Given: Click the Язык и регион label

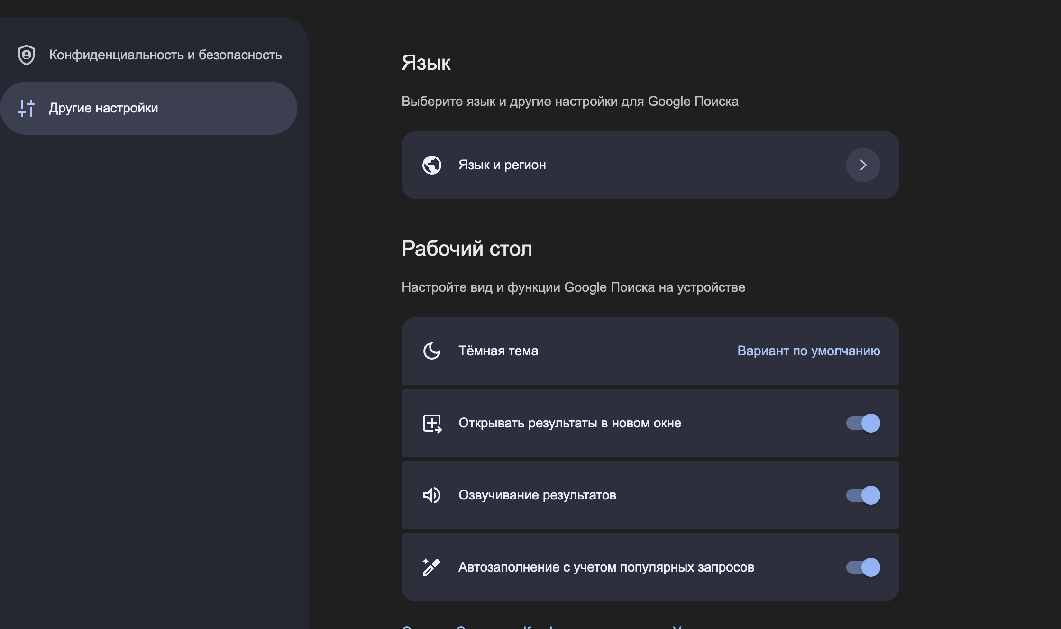Looking at the screenshot, I should point(502,165).
